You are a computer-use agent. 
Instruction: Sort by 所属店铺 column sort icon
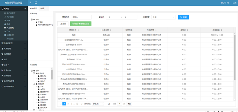(x=156, y=30)
